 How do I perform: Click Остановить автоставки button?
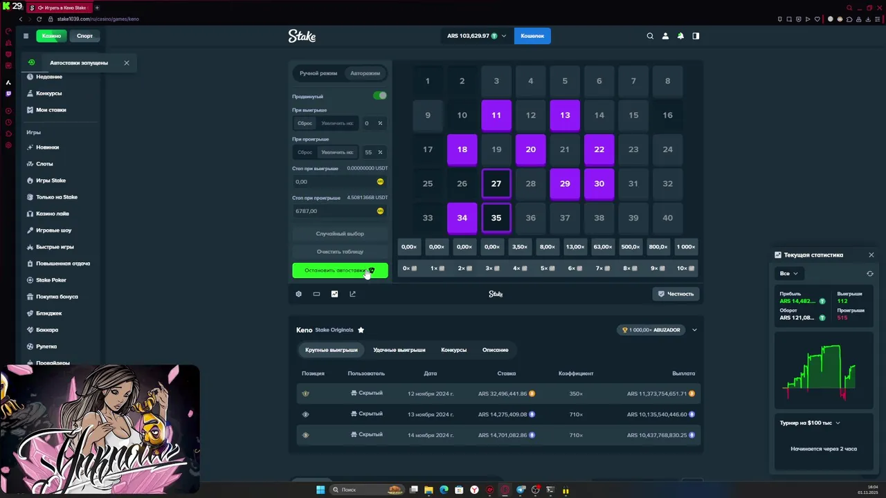(x=340, y=270)
